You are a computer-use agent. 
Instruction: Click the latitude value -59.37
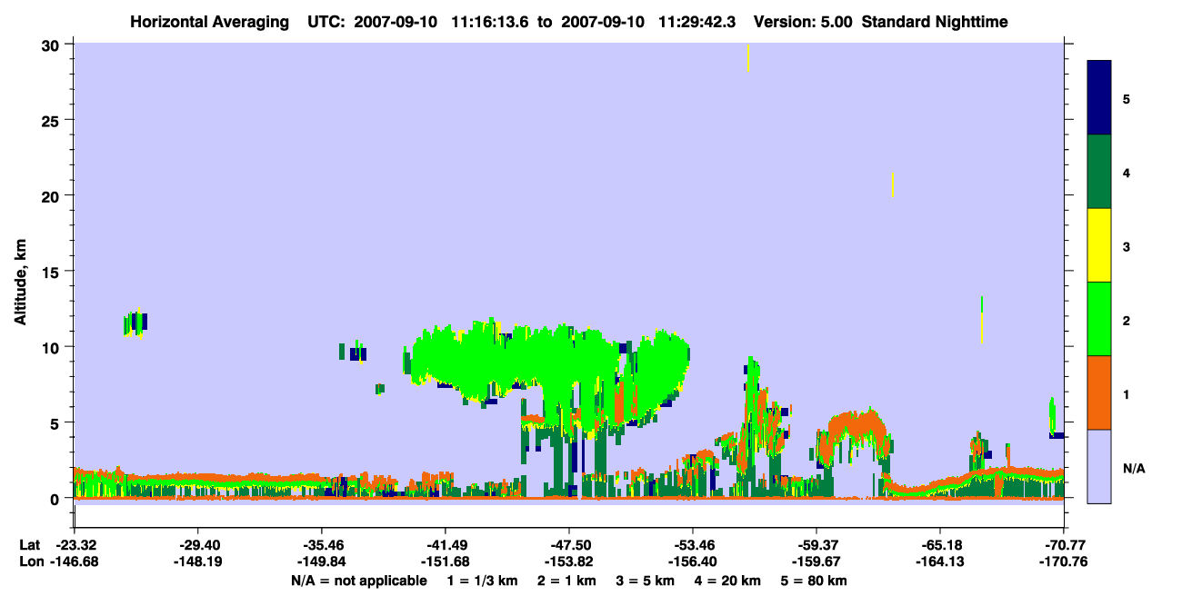tap(816, 545)
